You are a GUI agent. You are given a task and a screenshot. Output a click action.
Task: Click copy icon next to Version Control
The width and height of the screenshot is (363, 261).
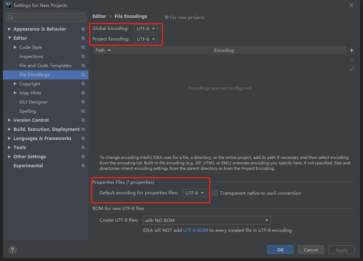tap(83, 120)
